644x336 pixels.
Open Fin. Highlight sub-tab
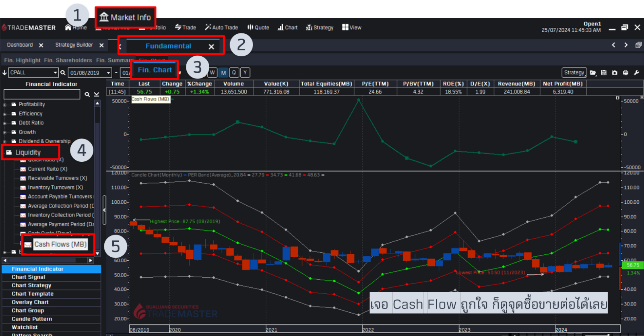(22, 60)
